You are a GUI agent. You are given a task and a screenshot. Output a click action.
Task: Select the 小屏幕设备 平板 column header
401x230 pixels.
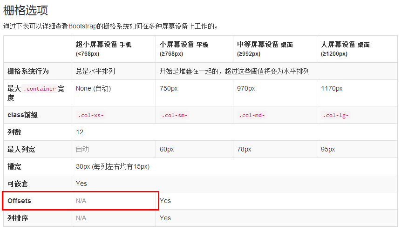pos(184,45)
